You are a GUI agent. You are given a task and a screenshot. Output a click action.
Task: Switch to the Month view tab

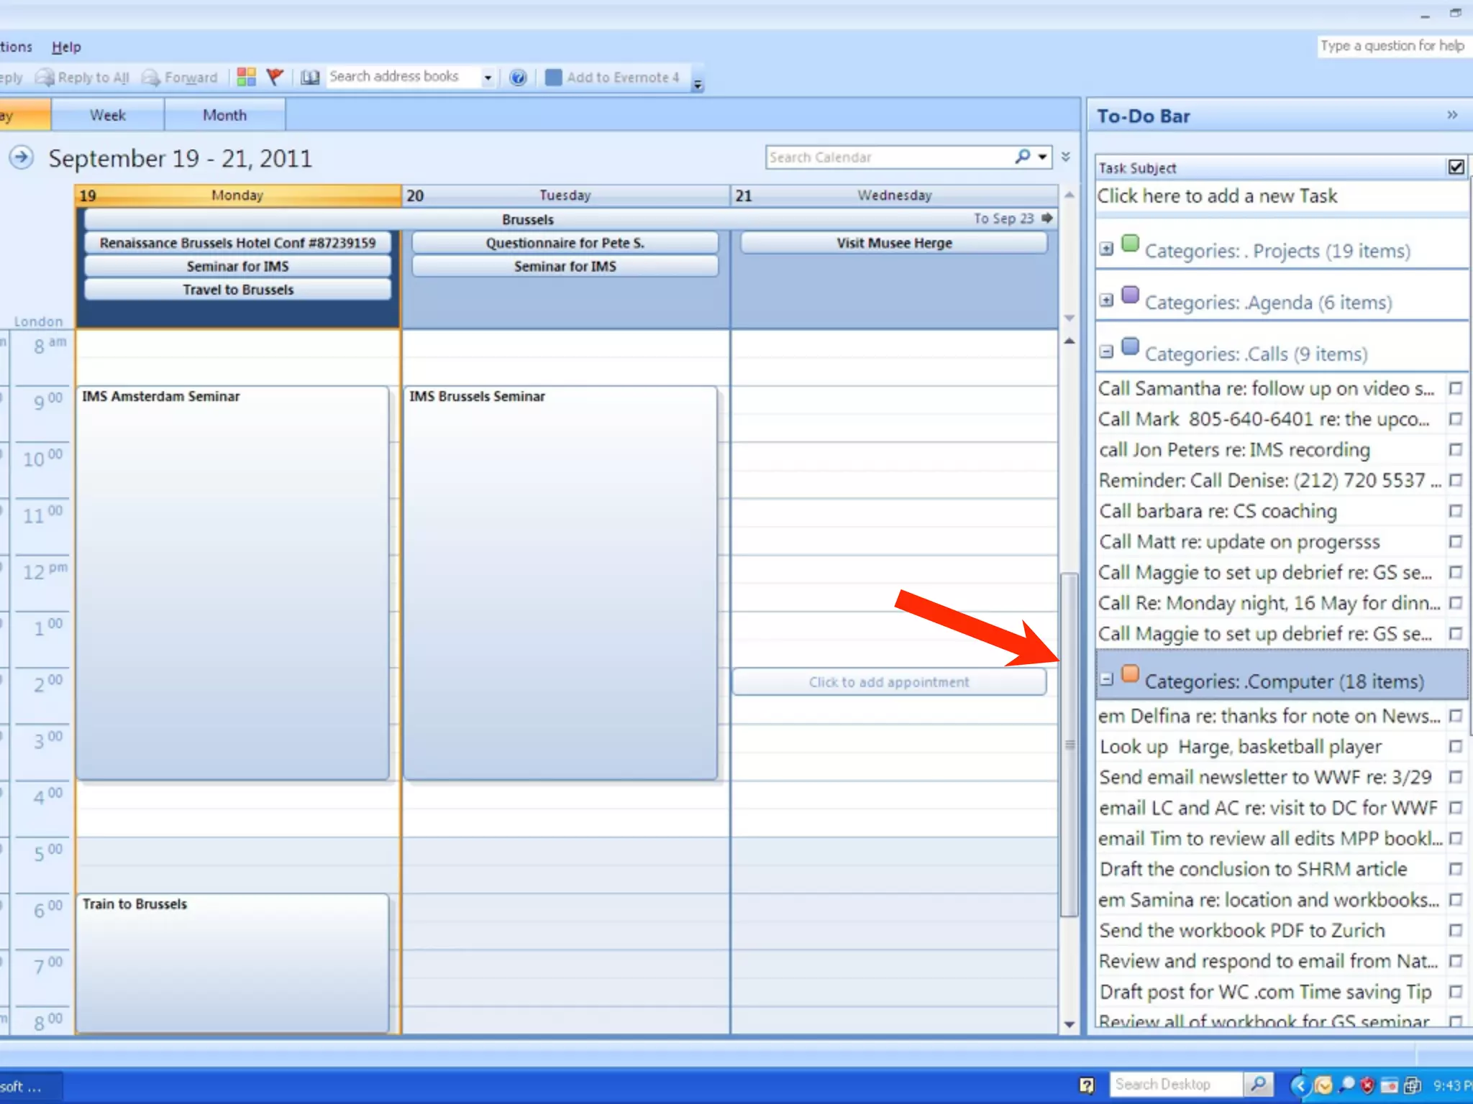[x=224, y=115]
